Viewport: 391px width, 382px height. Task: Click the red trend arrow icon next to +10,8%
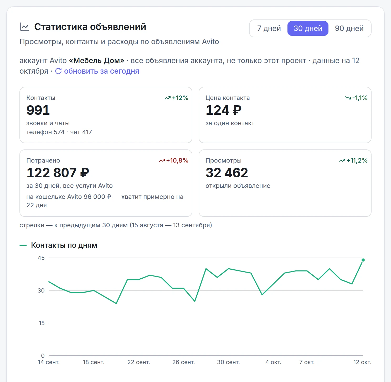[x=162, y=160]
